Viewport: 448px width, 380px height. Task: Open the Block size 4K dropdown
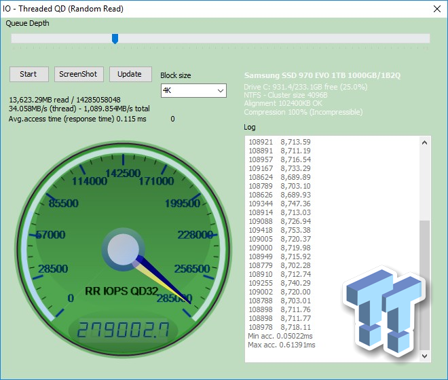pos(193,90)
